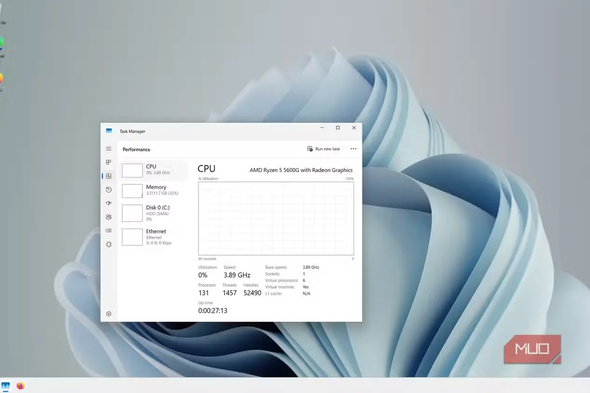Open the Startup apps icon in sidebar
Screen dimensions: 590x393
109,203
